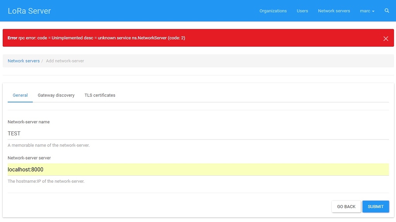Open the Organizations menu item
The image size is (396, 222).
point(273,11)
